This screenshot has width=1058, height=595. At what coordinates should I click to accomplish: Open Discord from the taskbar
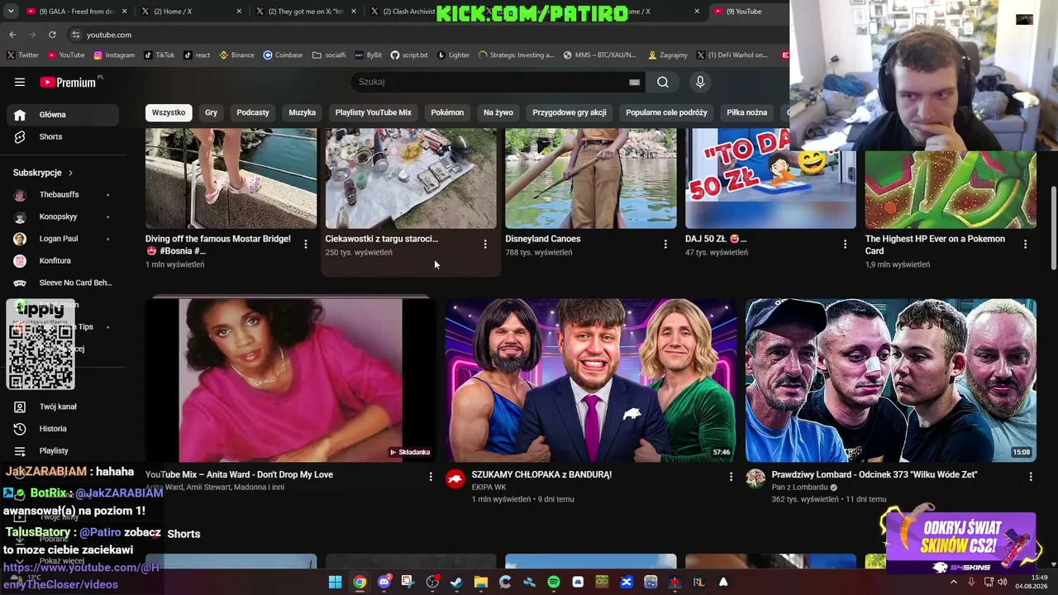(384, 582)
